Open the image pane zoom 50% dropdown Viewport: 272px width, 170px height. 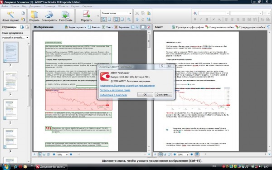[x=67, y=155]
